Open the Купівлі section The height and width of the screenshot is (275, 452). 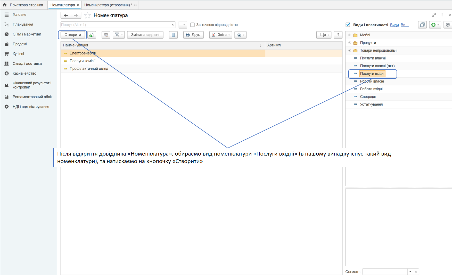tap(18, 54)
